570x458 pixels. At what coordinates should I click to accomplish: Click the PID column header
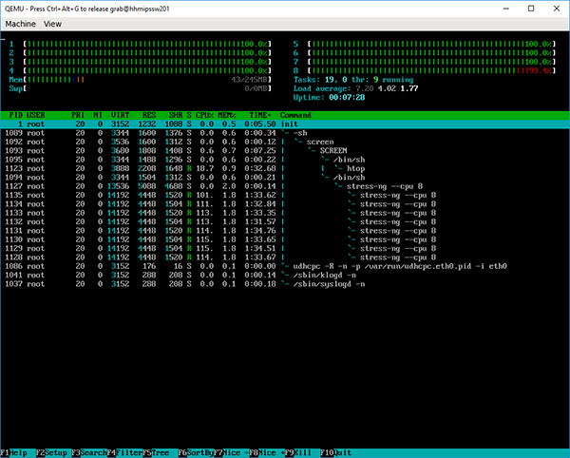point(16,115)
